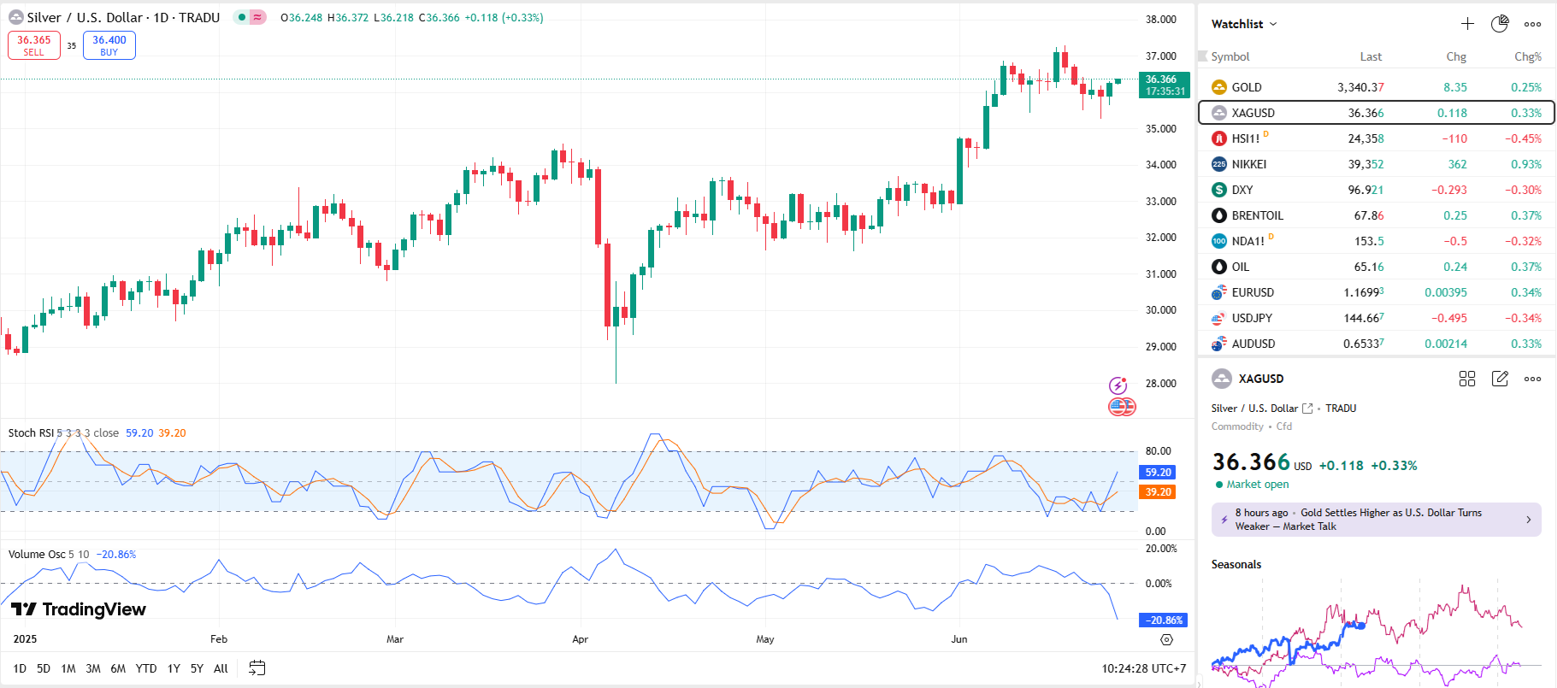Viewport: 1557px width, 688px height.
Task: Click the BUY 36.400 button
Action: (109, 45)
